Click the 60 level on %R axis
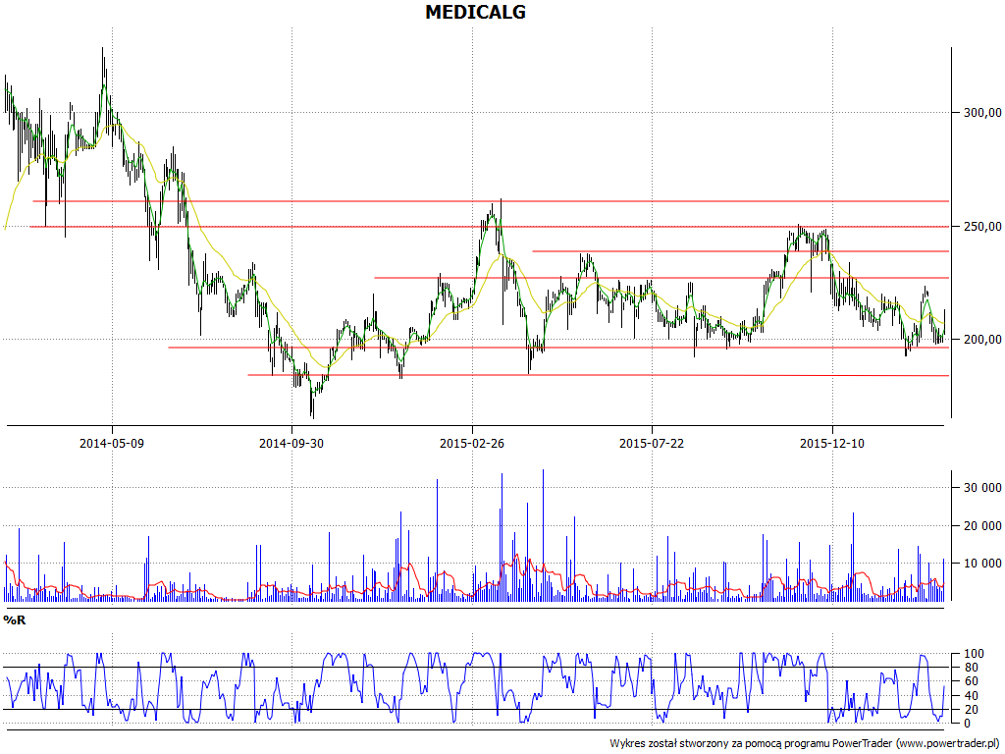The height and width of the screenshot is (754, 1005). click(x=971, y=681)
